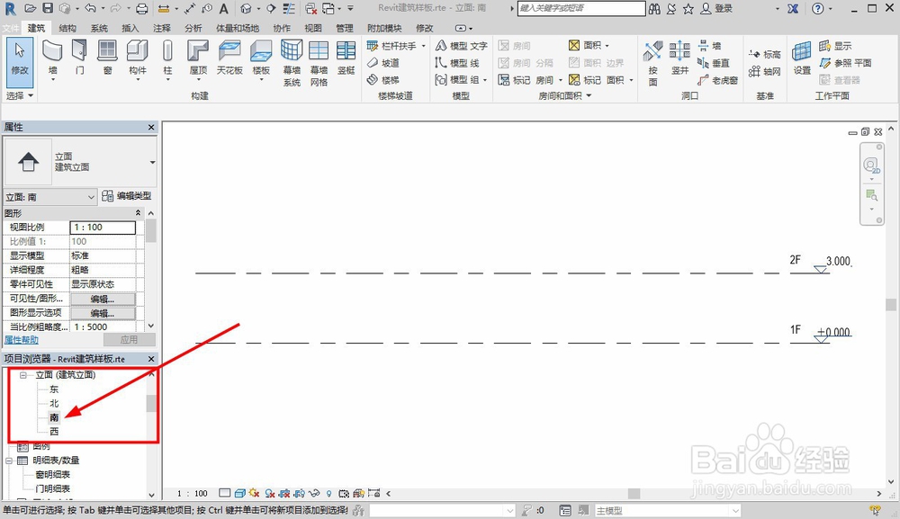Click the 属性帮助 link
This screenshot has width=900, height=519.
(x=22, y=339)
